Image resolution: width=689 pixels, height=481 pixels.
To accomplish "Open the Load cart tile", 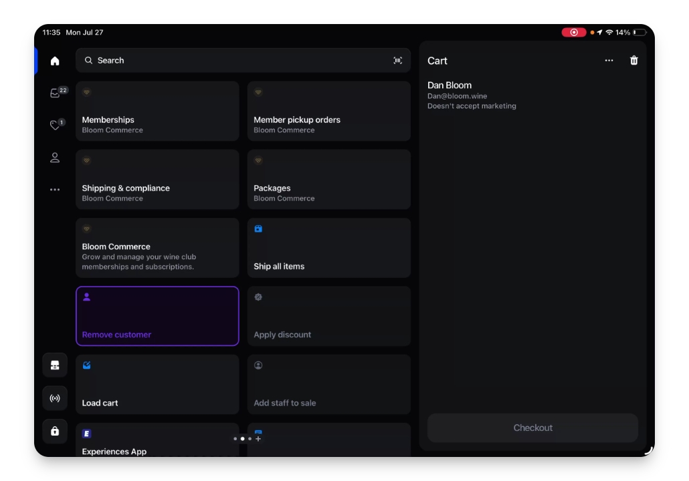I will [x=157, y=384].
